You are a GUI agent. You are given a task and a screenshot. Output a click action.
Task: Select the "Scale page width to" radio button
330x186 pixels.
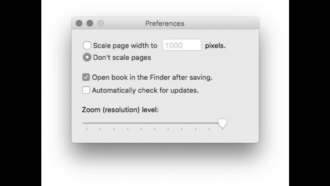pyautogui.click(x=87, y=46)
